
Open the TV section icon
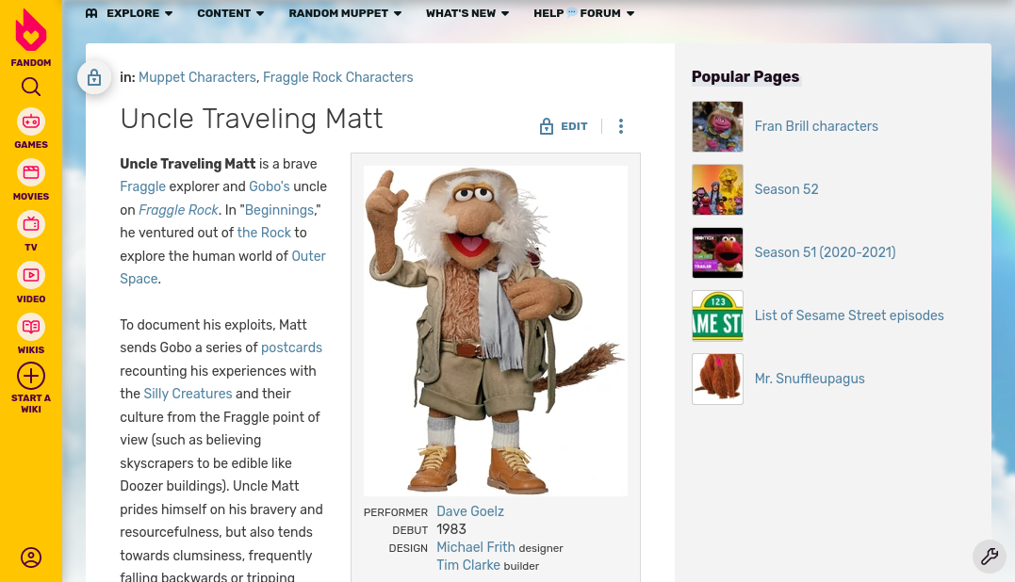[31, 224]
